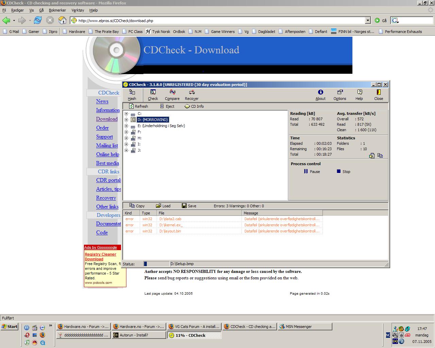This screenshot has width=435, height=348.
Task: Expand the E: drive tree node
Action: tap(126, 126)
